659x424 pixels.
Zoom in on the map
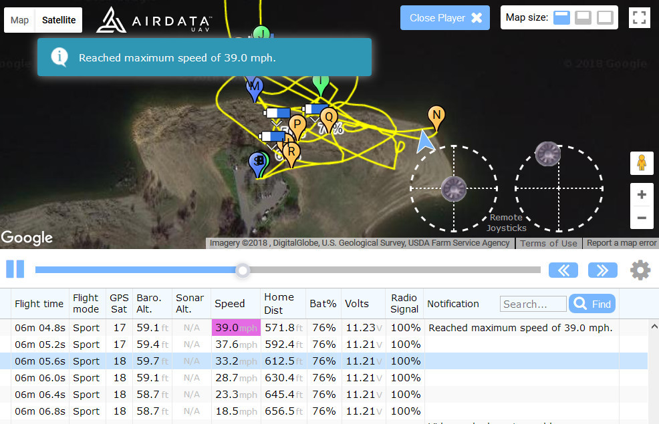click(642, 195)
